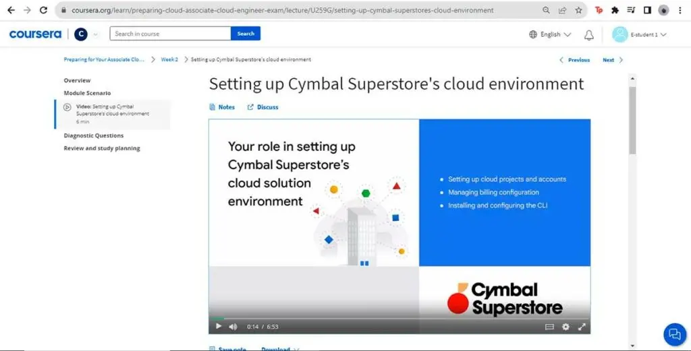691x351 pixels.
Task: Click the share page icon in address bar
Action: [562, 10]
